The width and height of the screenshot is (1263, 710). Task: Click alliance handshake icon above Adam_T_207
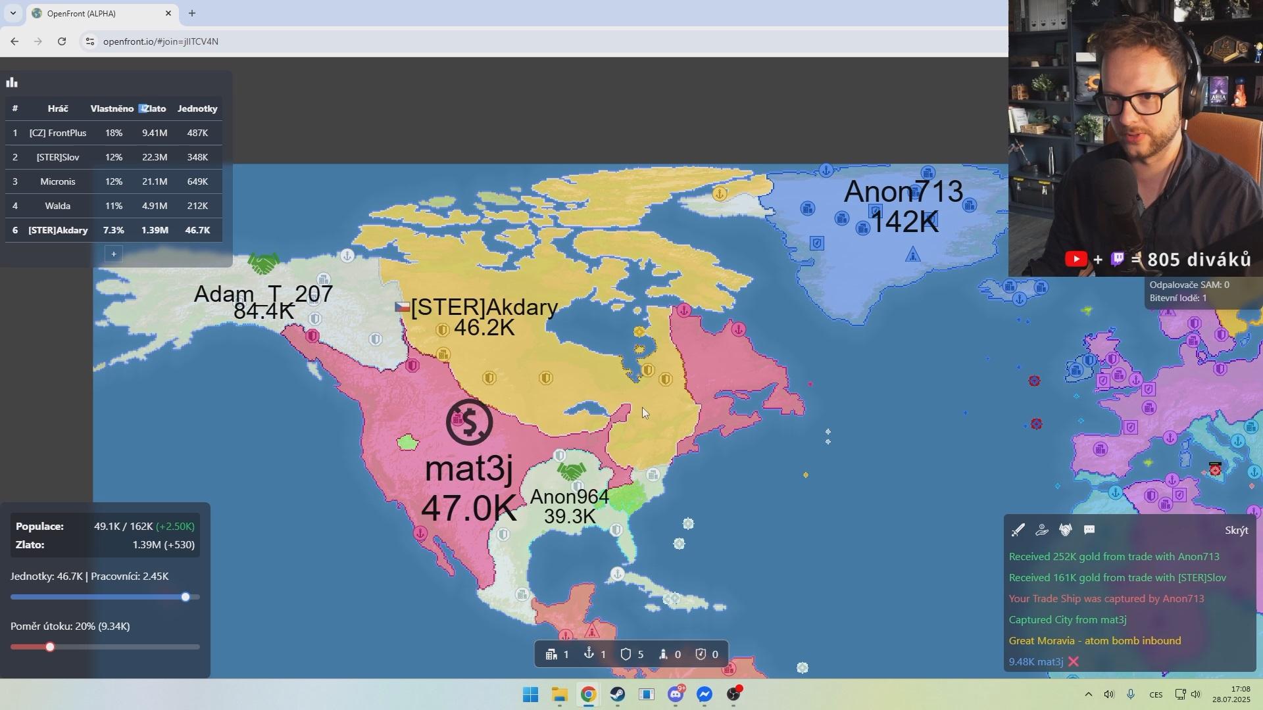263,264
